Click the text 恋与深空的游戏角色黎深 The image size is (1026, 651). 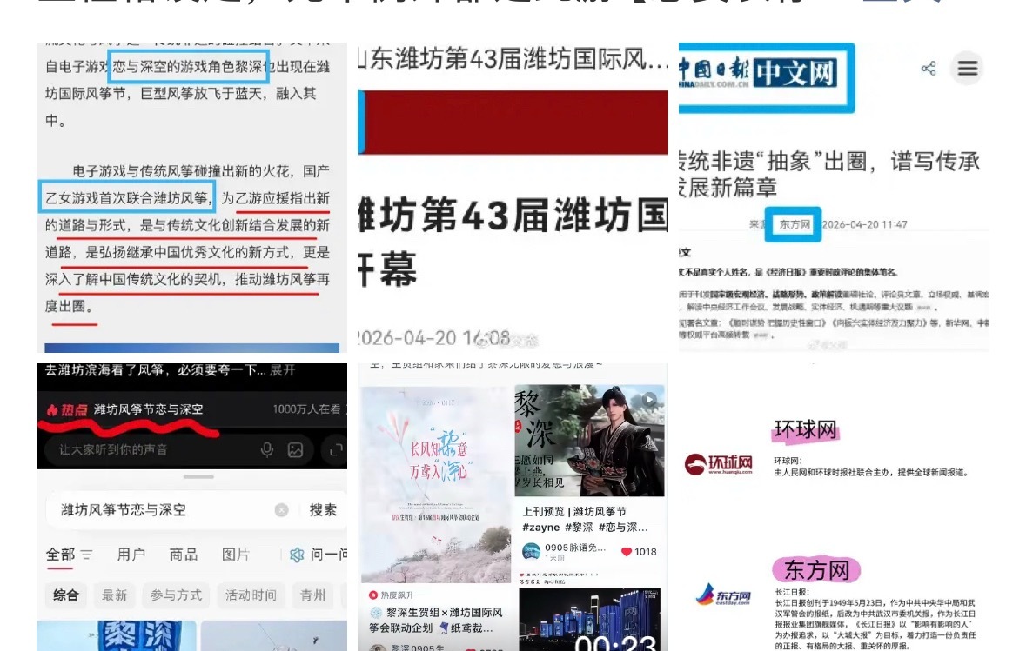pyautogui.click(x=187, y=67)
